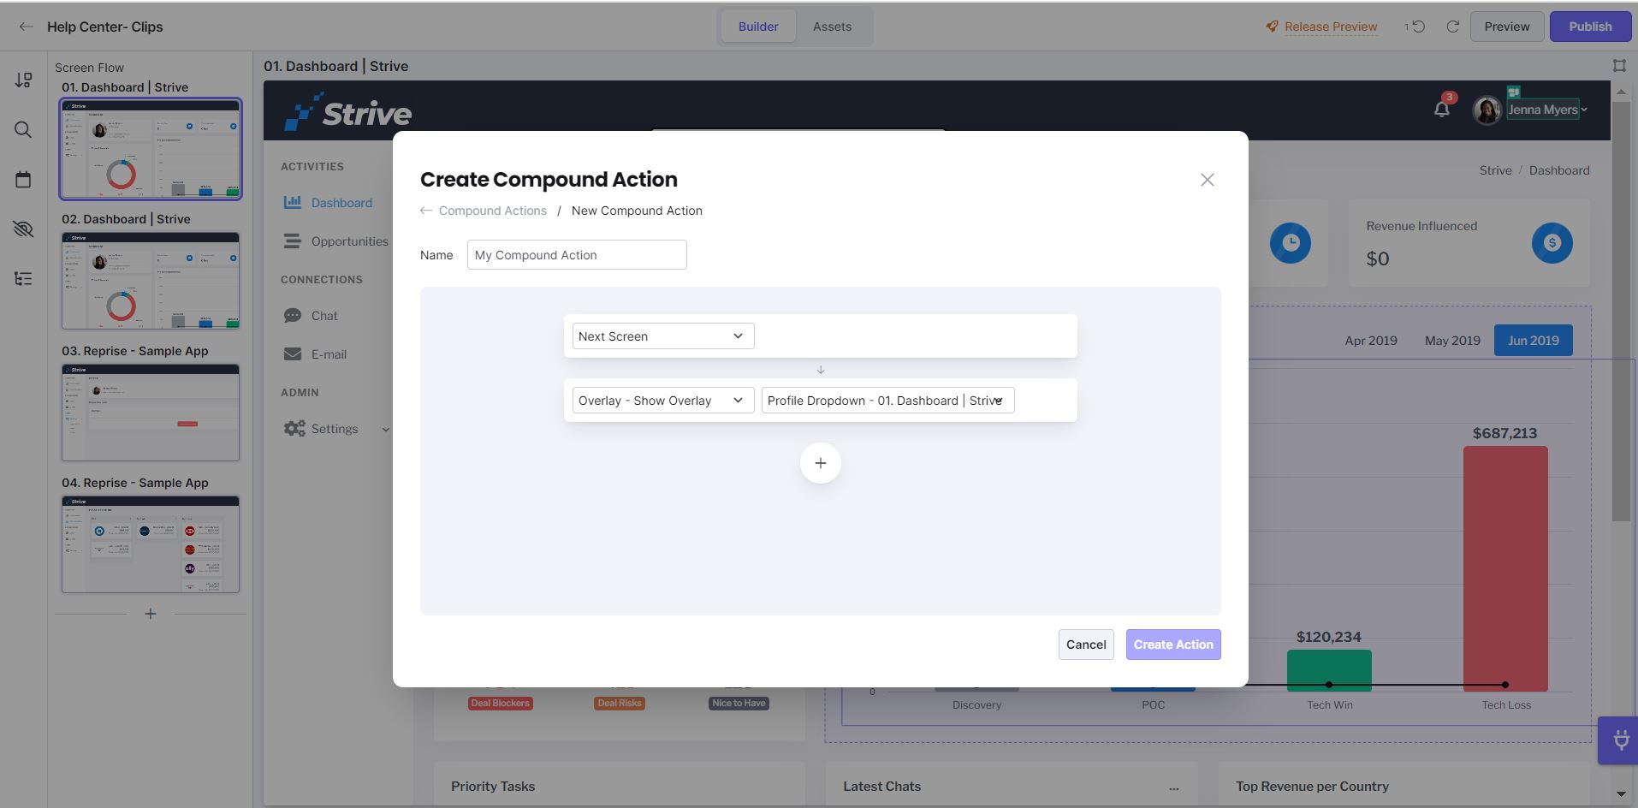
Task: Select the Chat connection icon
Action: [x=293, y=315]
